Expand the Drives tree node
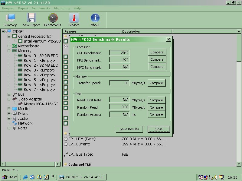 pos(9,113)
